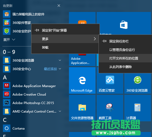Click 最近添加 label next to 360安全中心

pyautogui.click(x=50, y=69)
